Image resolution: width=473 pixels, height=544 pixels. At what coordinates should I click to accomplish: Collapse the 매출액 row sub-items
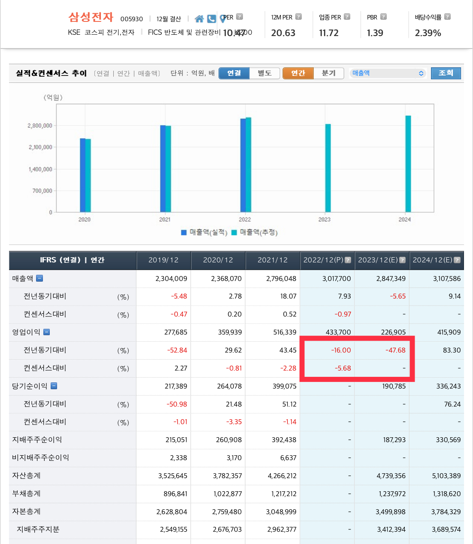click(x=39, y=278)
